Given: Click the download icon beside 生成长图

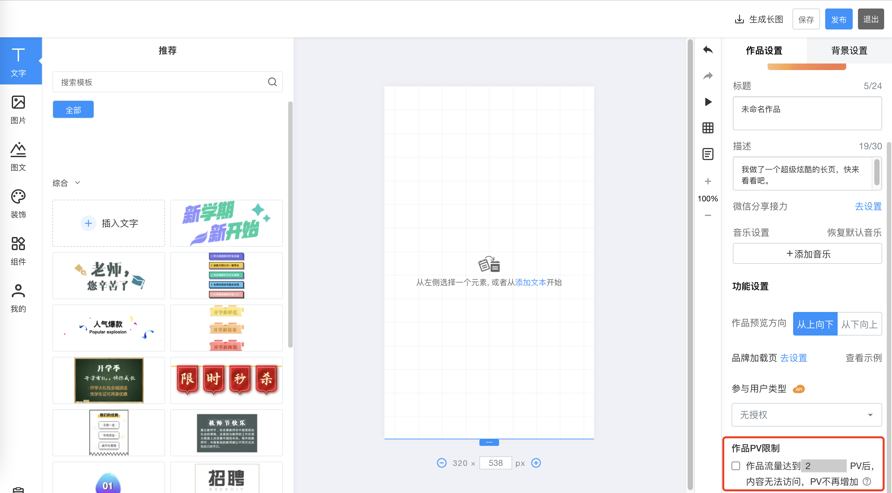Looking at the screenshot, I should click(x=739, y=19).
